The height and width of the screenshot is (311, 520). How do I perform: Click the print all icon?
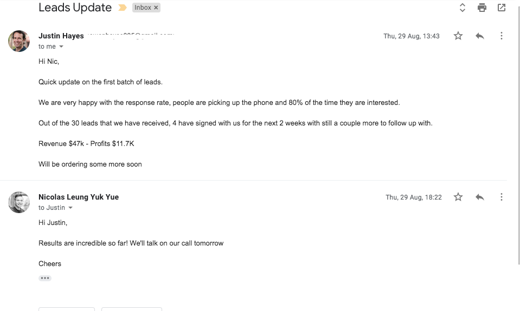[482, 8]
